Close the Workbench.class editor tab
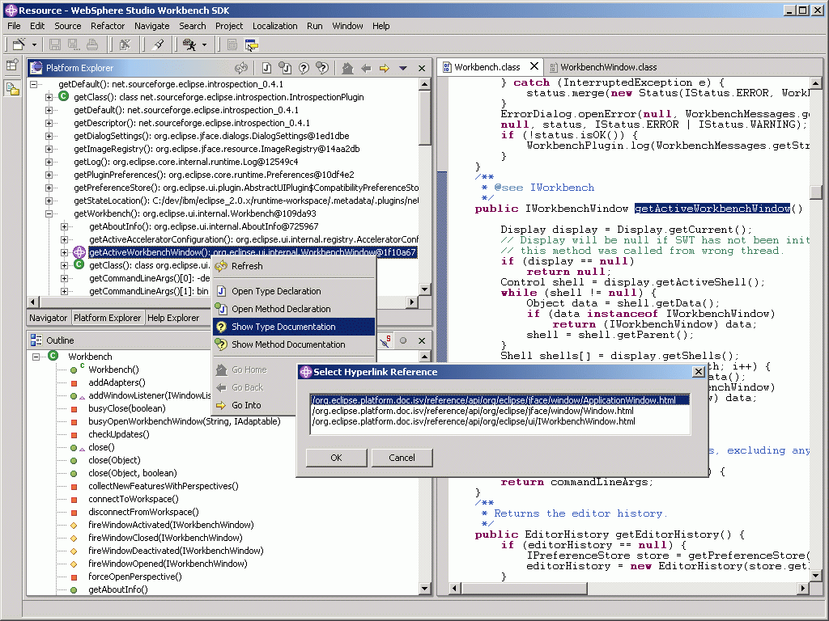 (x=534, y=66)
